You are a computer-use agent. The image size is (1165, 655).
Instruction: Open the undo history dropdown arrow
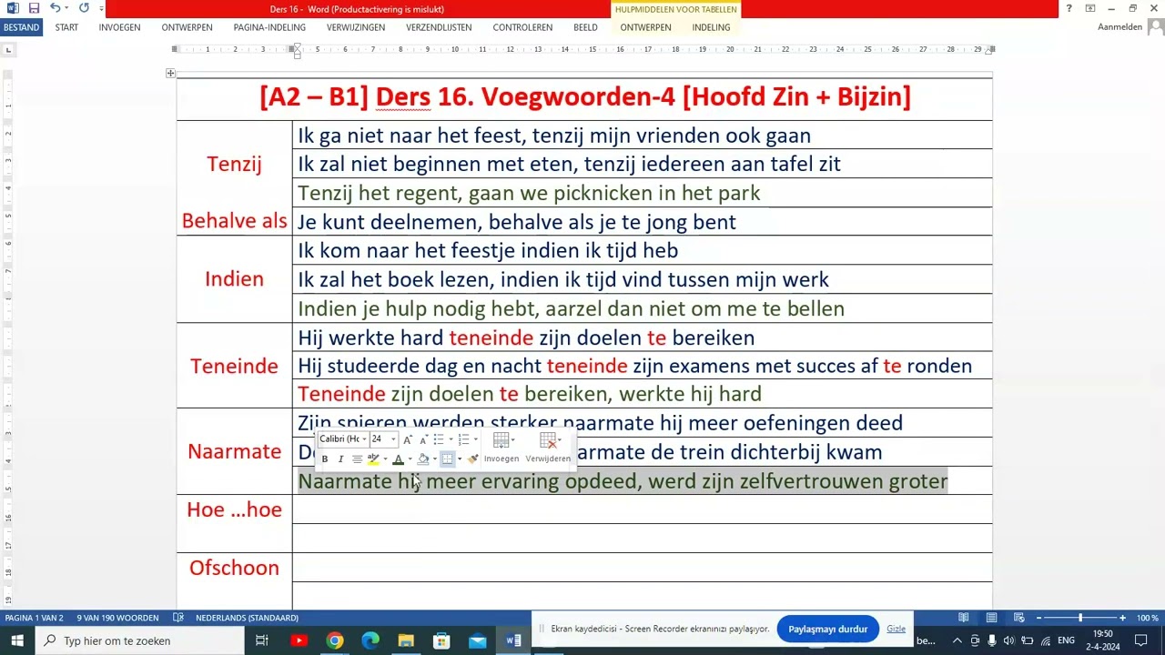pos(66,8)
